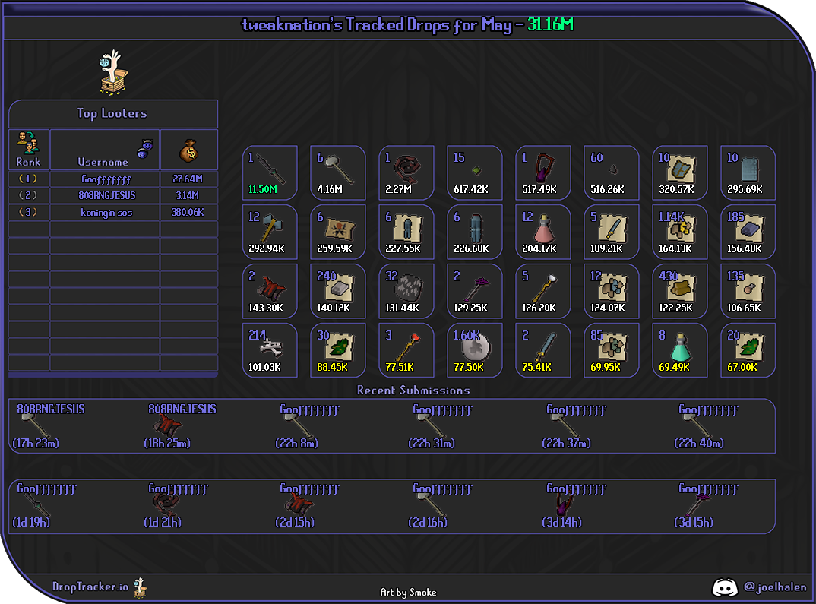Image resolution: width=816 pixels, height=604 pixels.
Task: Select the item tile valued 617.42K
Action: pos(475,172)
